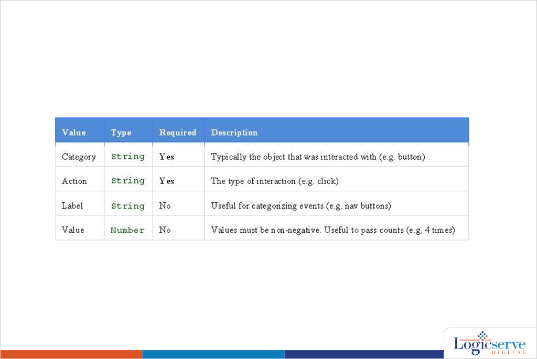
Task: Click the Value column header
Action: pyautogui.click(x=74, y=133)
